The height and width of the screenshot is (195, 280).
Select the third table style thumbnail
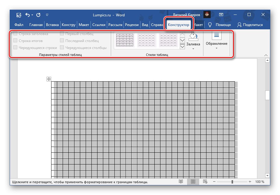pos(168,40)
